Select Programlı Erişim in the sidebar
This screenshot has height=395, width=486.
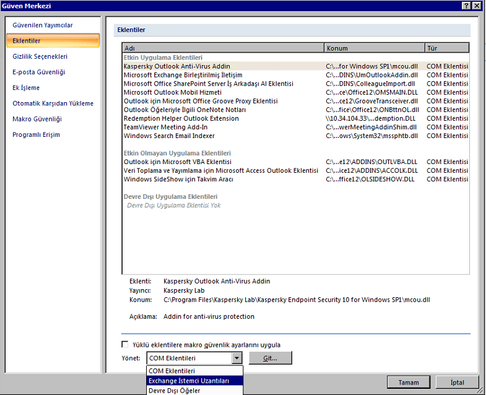coord(36,134)
